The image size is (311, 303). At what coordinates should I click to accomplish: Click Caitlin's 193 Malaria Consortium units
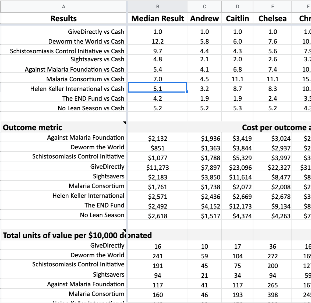click(x=237, y=295)
